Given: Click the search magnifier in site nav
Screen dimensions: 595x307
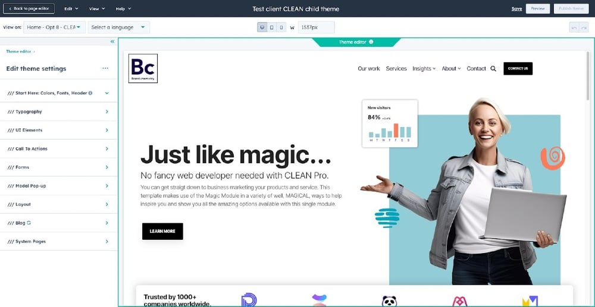Looking at the screenshot, I should tap(493, 69).
